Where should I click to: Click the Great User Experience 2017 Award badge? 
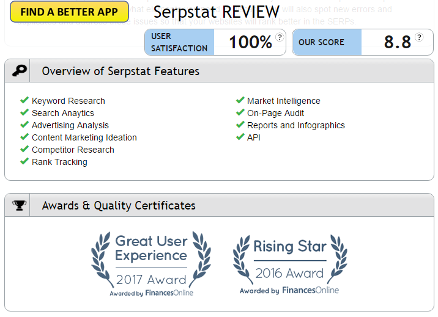point(151,264)
